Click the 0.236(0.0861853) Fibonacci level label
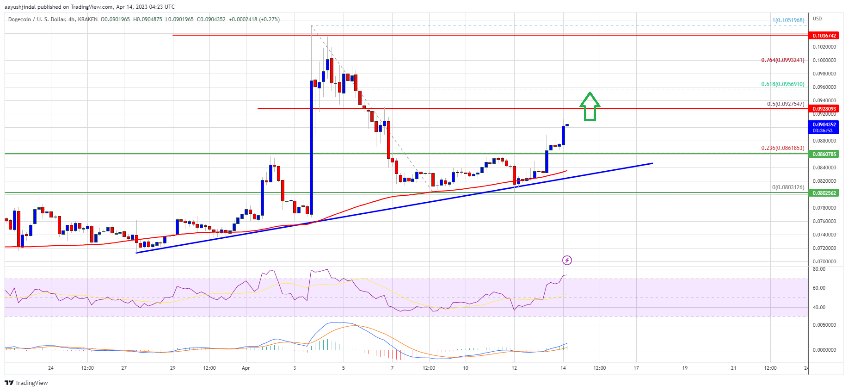848x391 pixels. point(783,148)
